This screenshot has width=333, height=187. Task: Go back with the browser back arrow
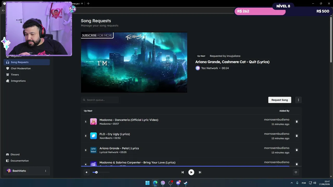coord(3,10)
